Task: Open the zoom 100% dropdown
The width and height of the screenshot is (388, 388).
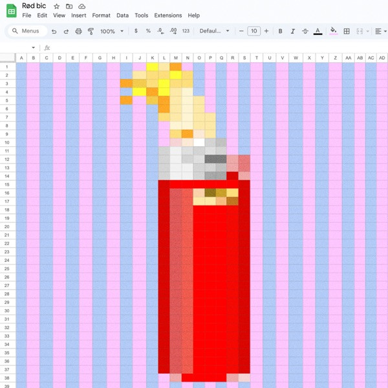Action: (x=112, y=31)
